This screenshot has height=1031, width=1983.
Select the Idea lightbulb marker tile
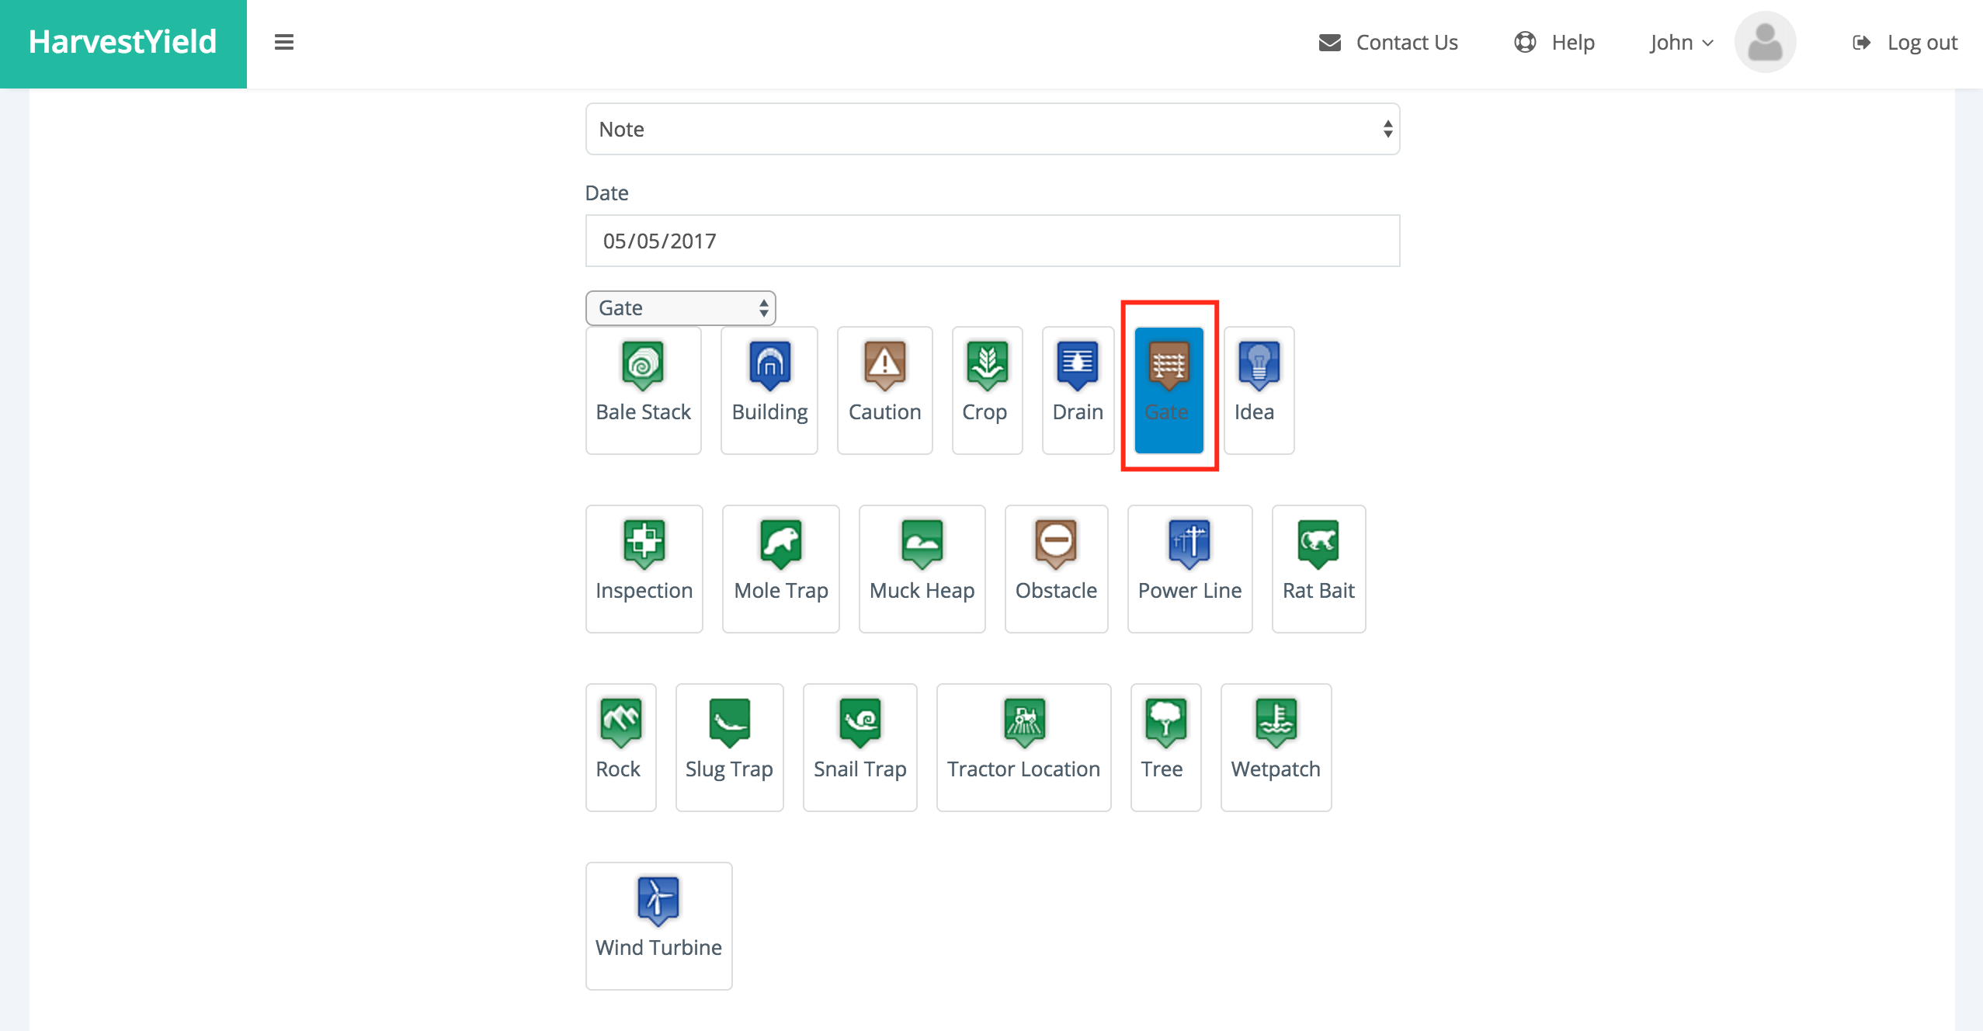click(1258, 390)
